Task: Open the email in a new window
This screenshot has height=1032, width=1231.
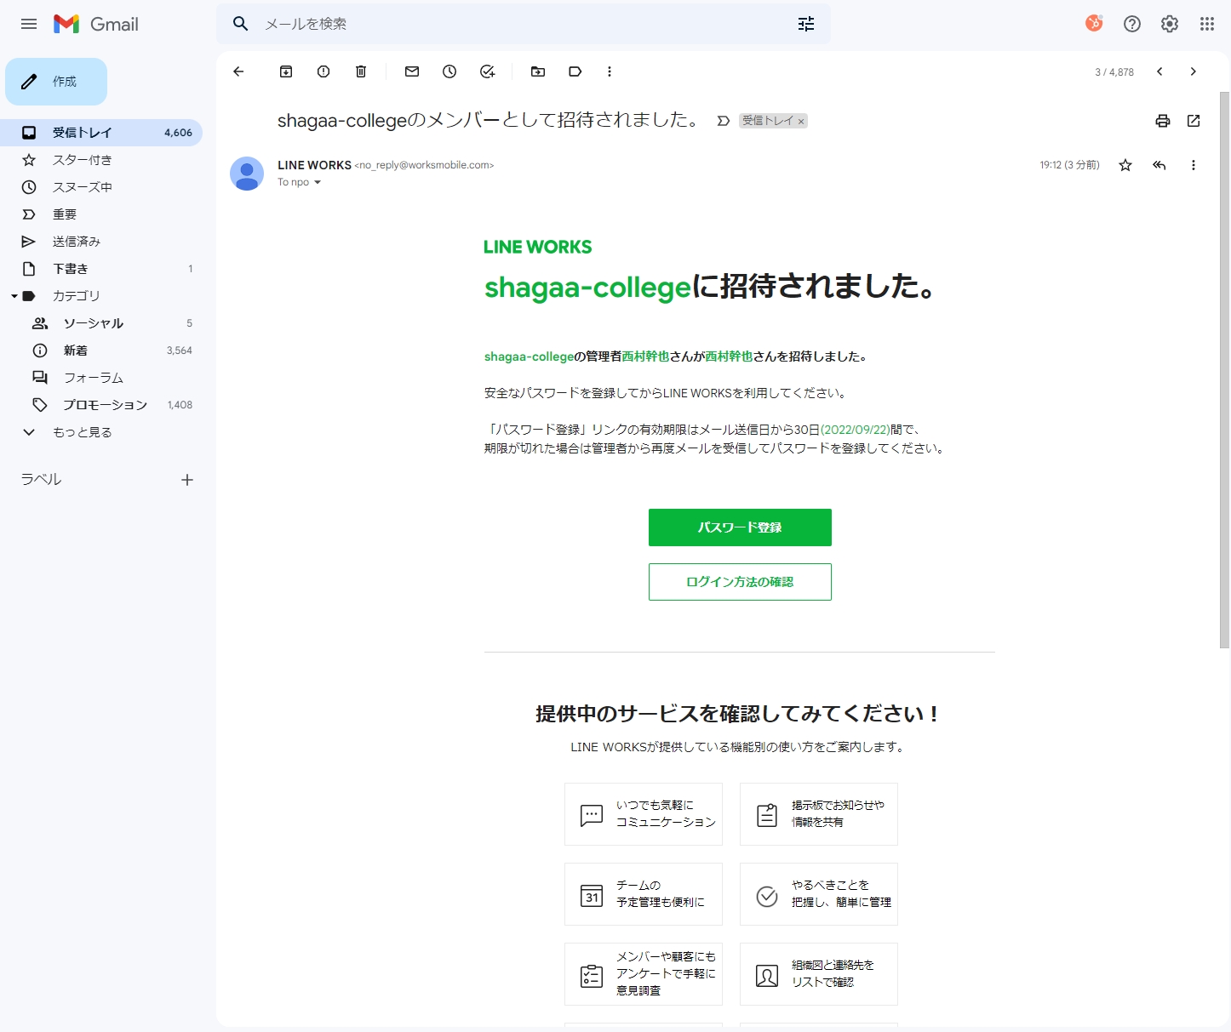Action: coord(1194,121)
